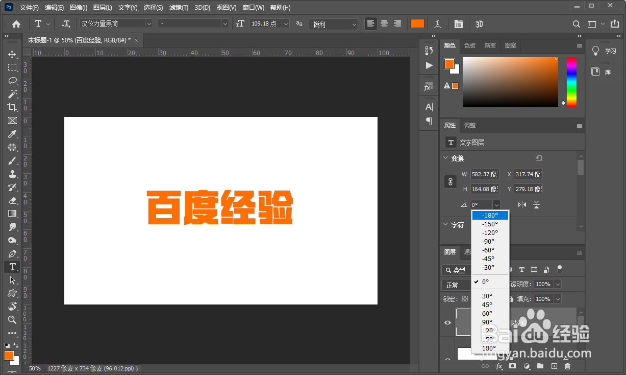Collapse the Transform section
Viewport: 626px width, 375px height.
[x=445, y=158]
